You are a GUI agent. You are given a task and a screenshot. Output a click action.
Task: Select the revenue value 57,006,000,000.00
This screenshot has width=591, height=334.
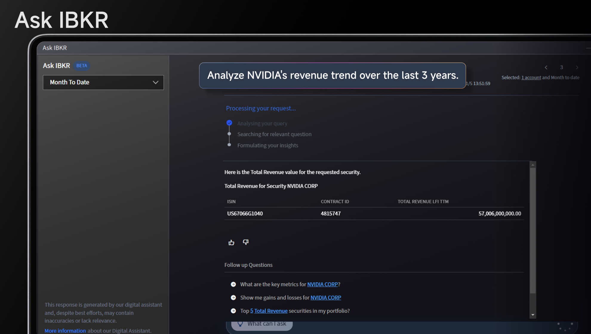[500, 214]
